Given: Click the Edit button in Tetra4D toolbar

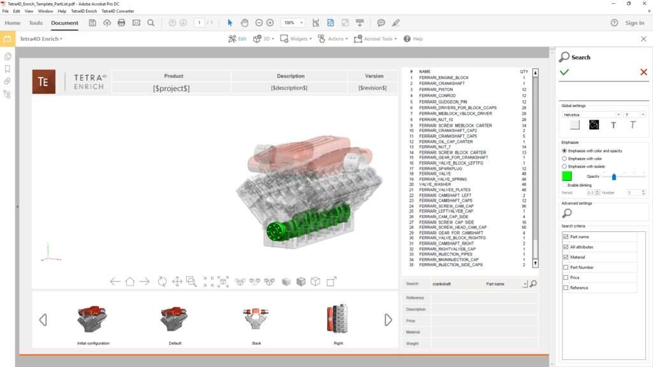Looking at the screenshot, I should tap(237, 39).
